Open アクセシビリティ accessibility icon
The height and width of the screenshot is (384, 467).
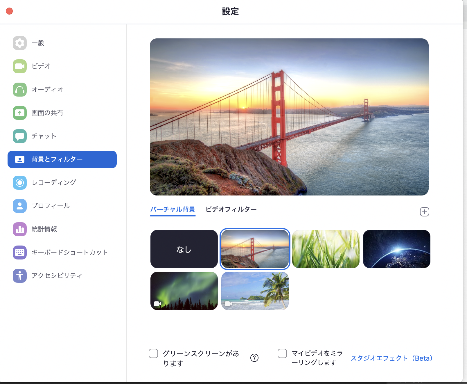tap(20, 276)
